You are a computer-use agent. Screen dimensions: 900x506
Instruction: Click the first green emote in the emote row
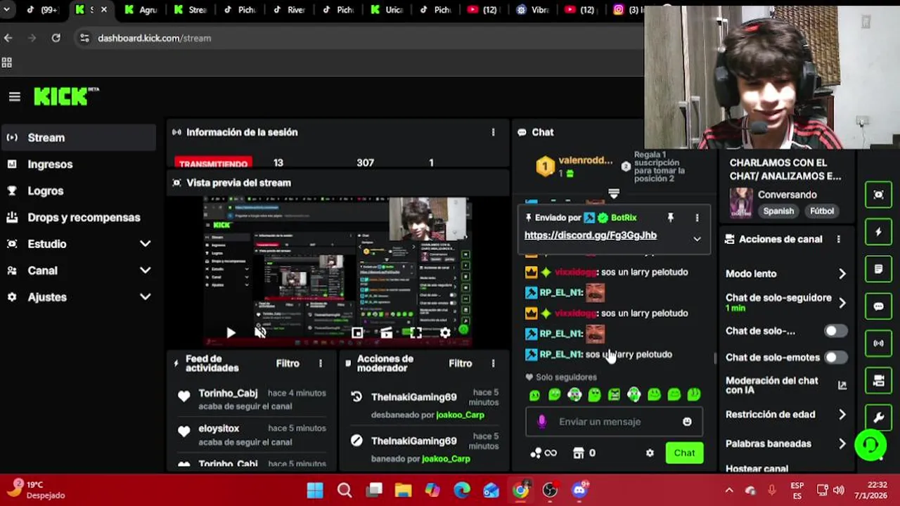534,396
